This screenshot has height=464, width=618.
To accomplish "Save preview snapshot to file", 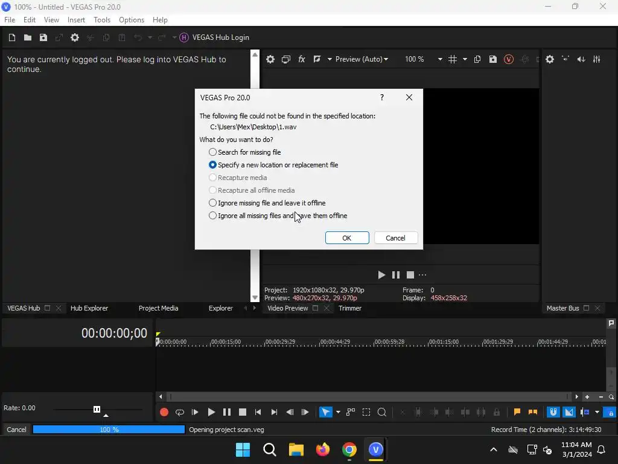I will 493,59.
